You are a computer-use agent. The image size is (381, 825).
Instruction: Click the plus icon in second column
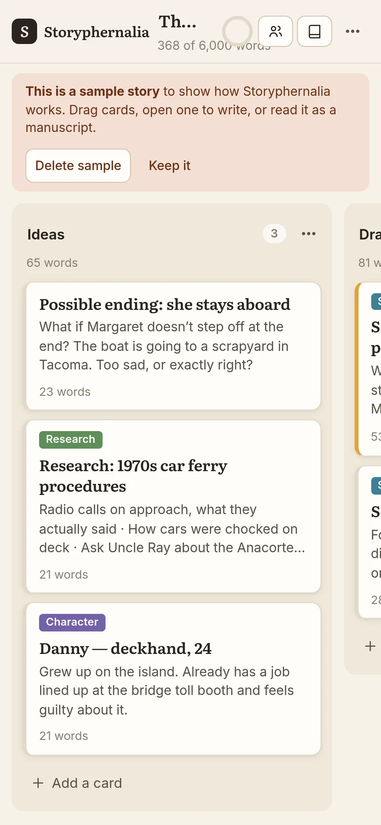[370, 646]
